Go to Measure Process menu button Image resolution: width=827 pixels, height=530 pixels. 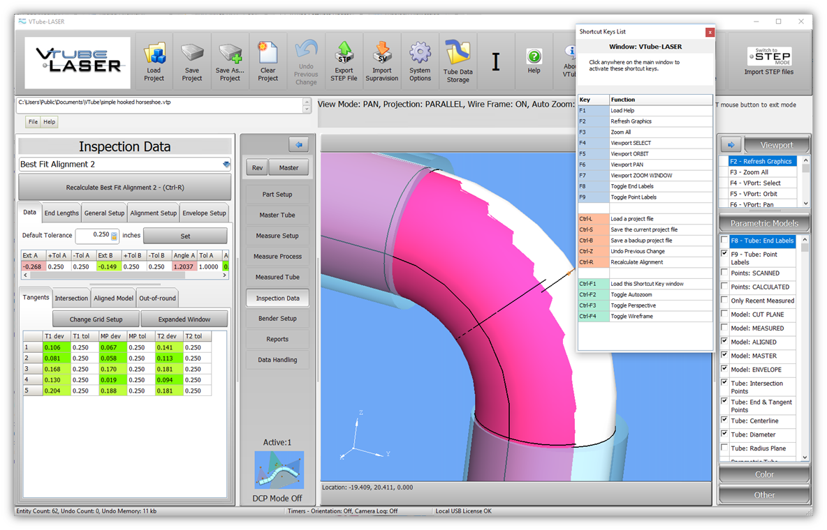277,257
